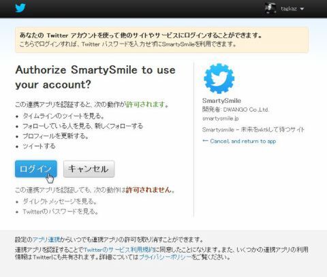Click the Smartysmile site description text
This screenshot has width=327, height=277.
(x=253, y=130)
